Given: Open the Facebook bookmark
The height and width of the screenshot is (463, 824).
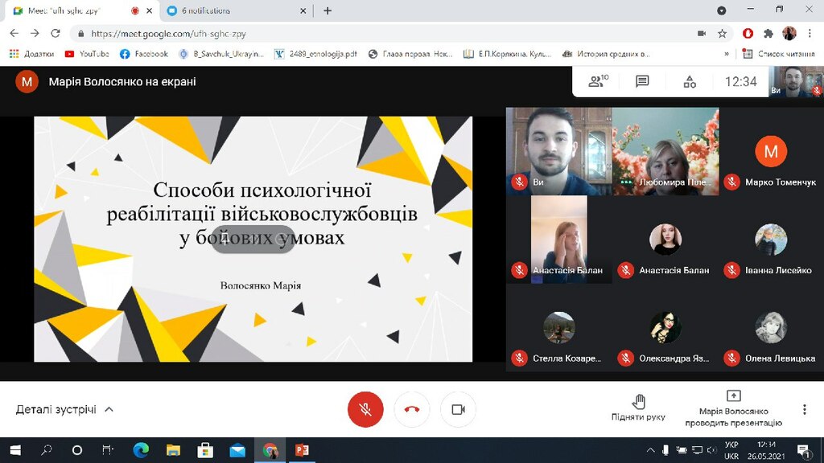Looking at the screenshot, I should (143, 54).
